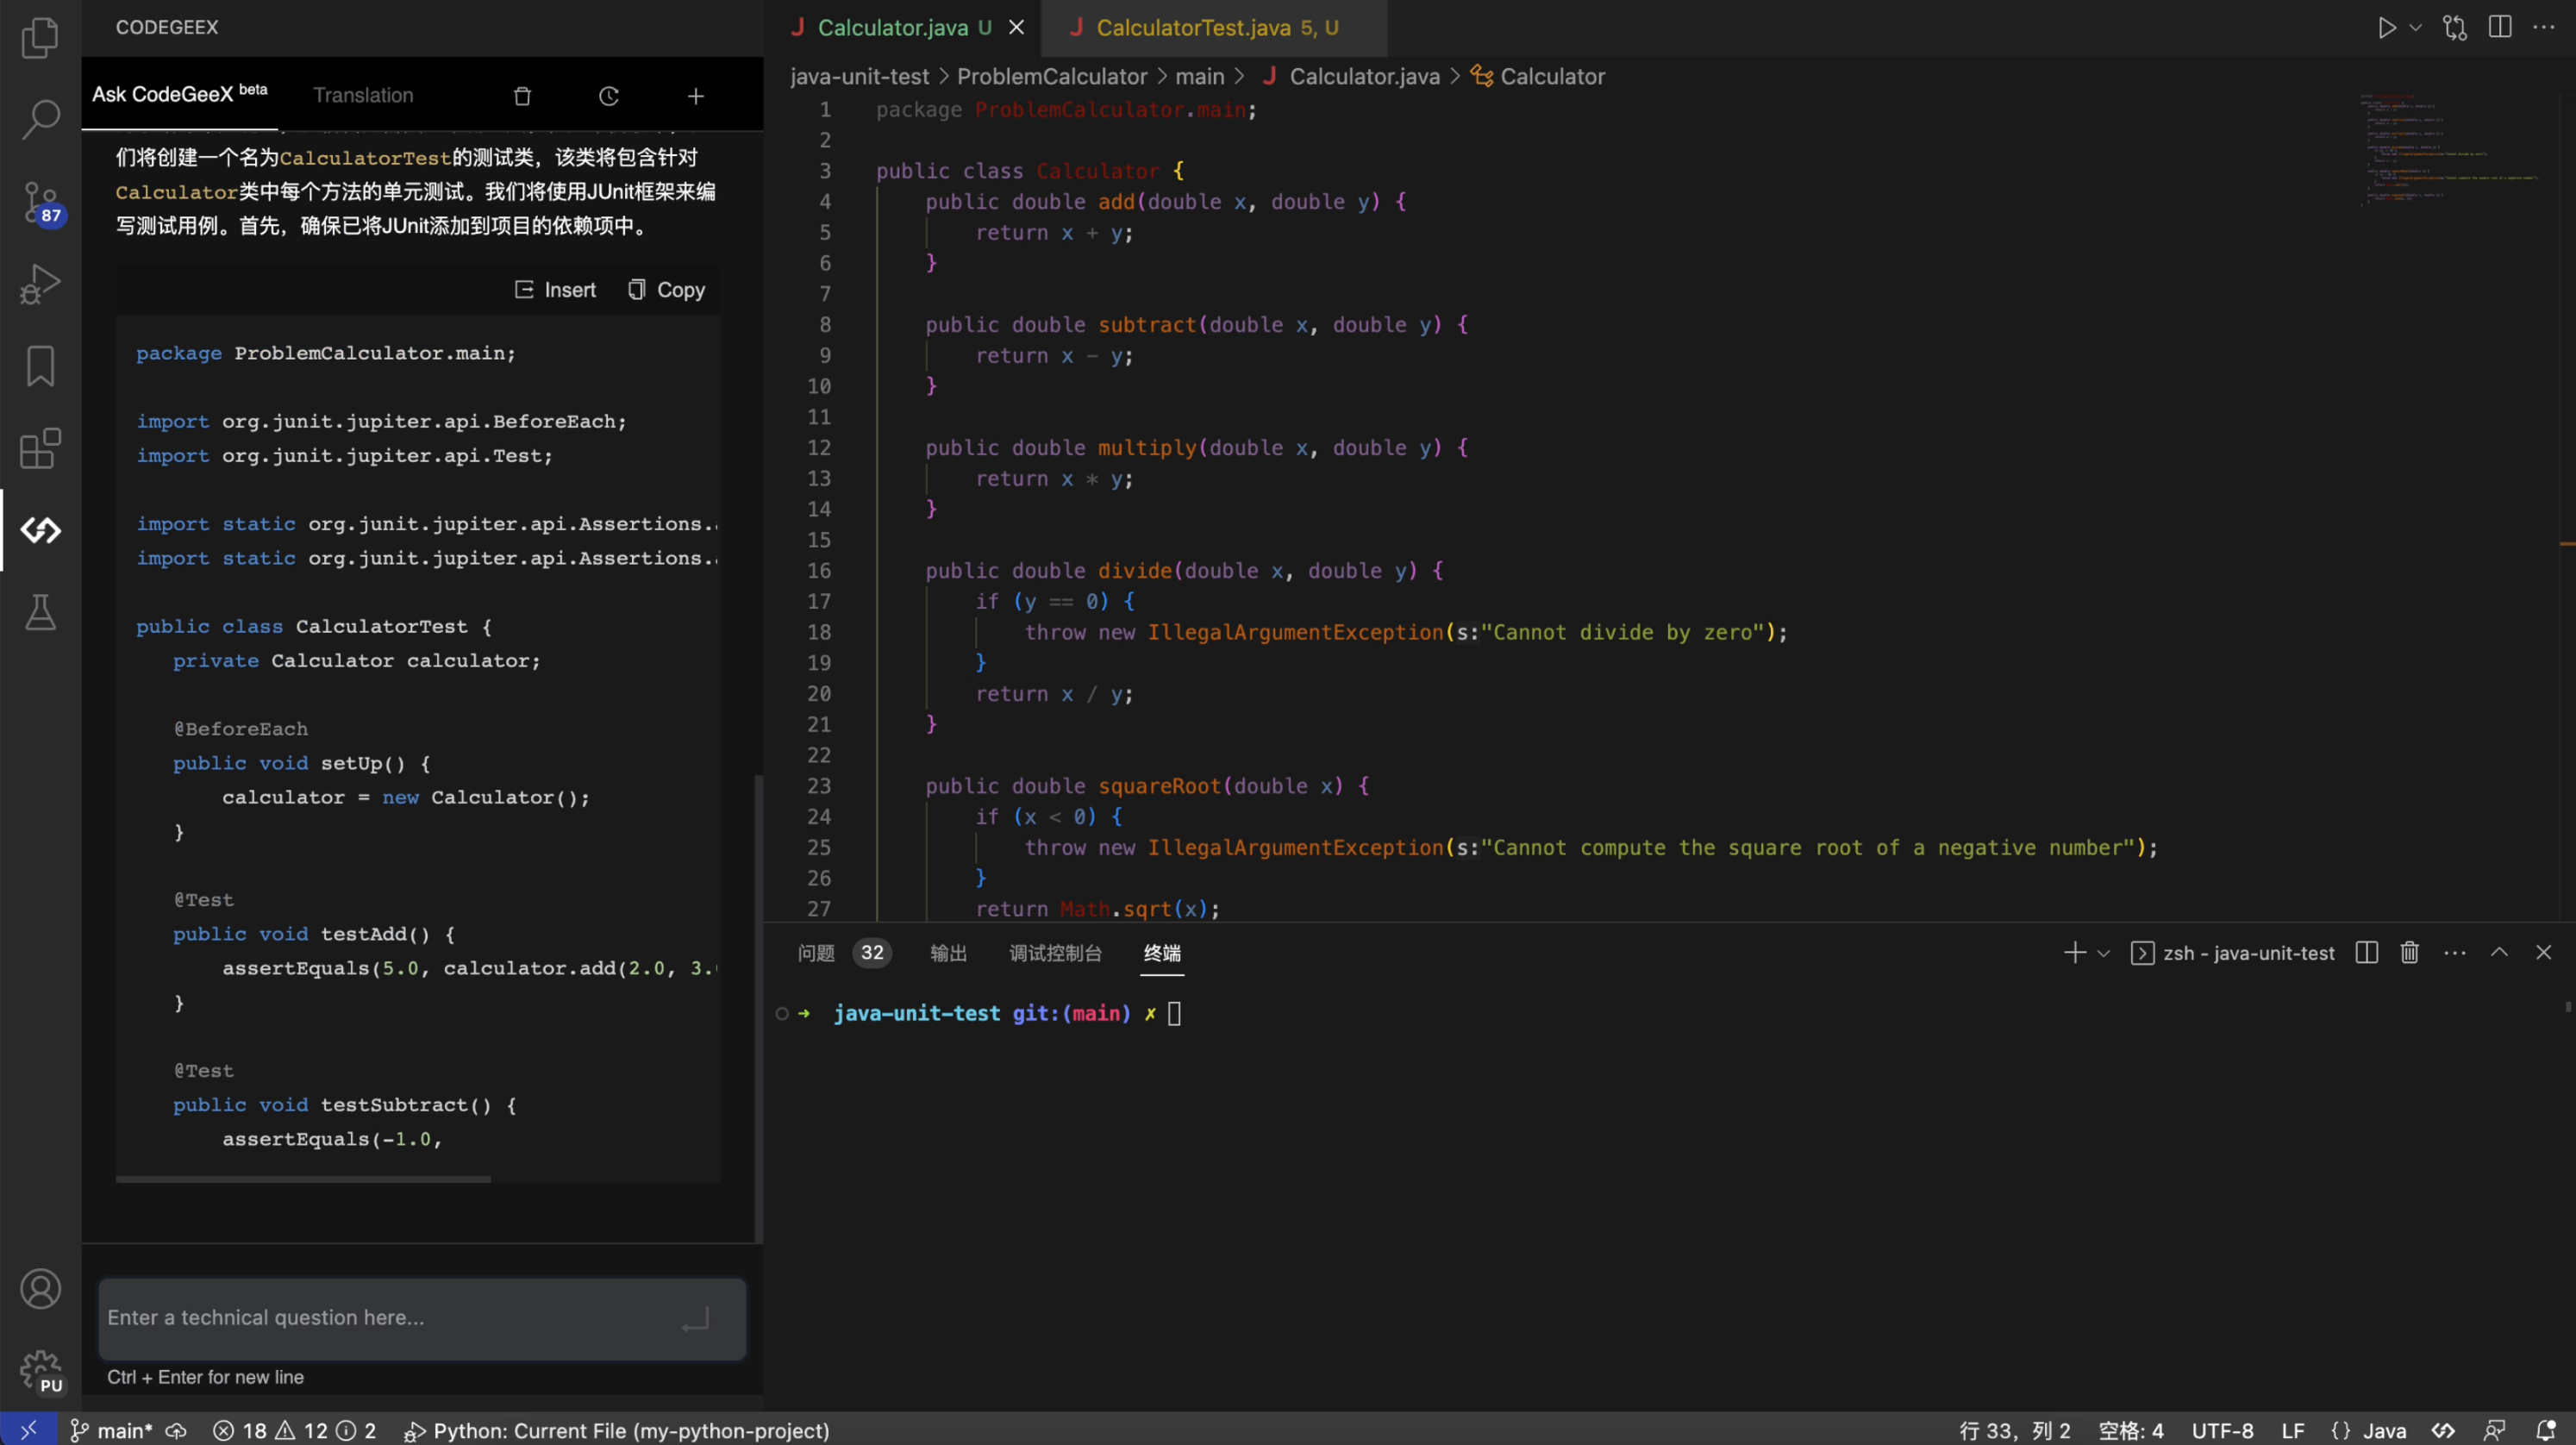The height and width of the screenshot is (1445, 2576).
Task: Select the CodeGeeX sidebar icon
Action: pos(40,530)
